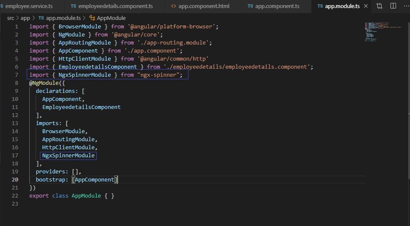Click the @NgModule decorator on line 8

coord(44,83)
